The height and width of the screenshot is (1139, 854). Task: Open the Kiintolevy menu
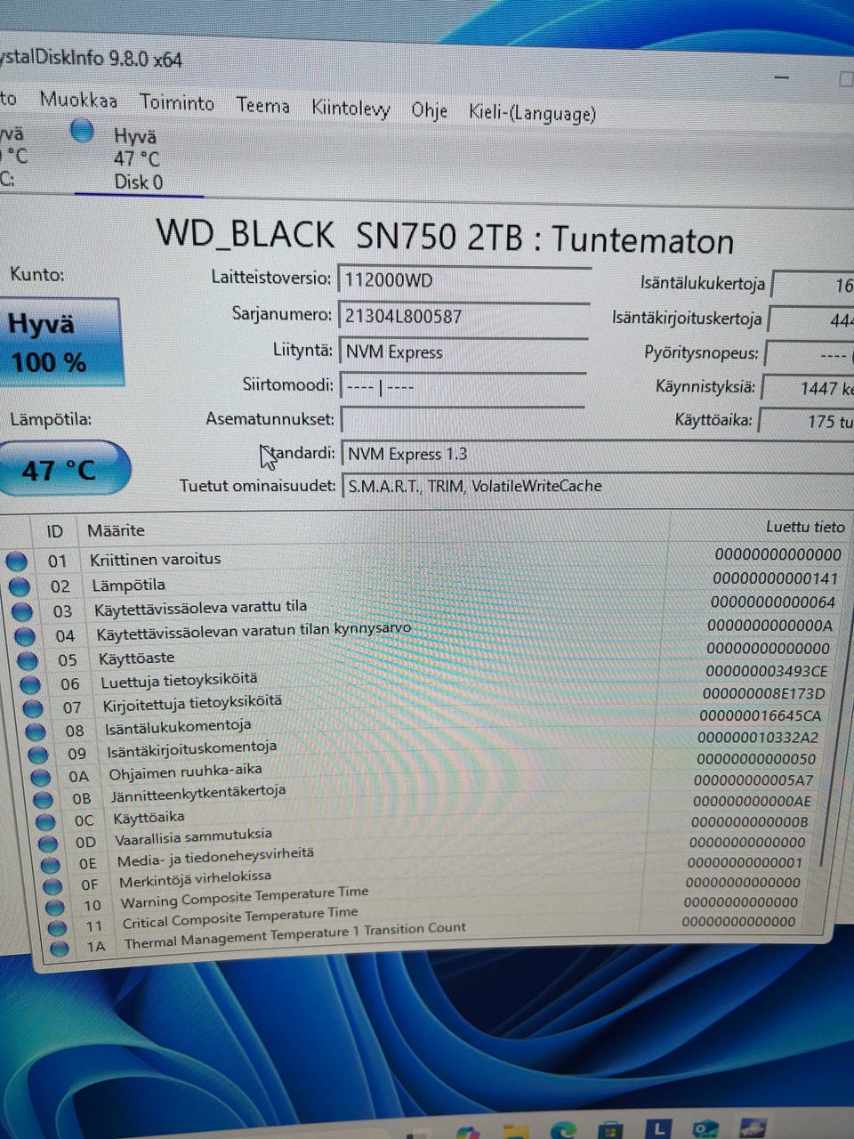(x=350, y=109)
